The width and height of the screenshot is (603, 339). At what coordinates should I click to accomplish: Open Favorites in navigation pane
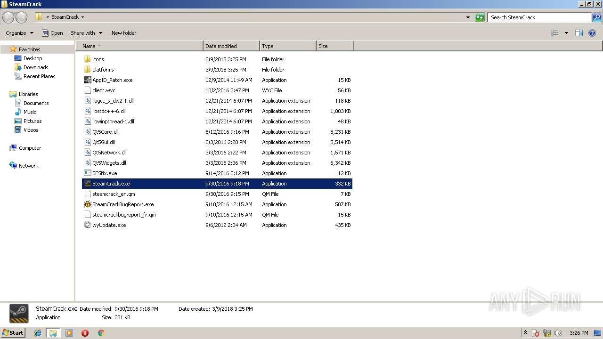tap(29, 49)
